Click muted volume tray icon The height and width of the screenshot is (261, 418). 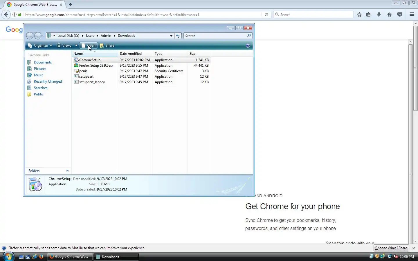(396, 256)
